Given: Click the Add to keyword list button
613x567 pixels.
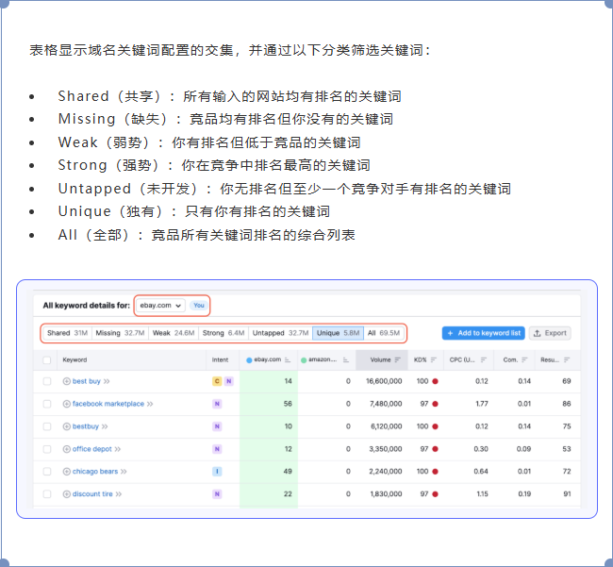Looking at the screenshot, I should tap(483, 333).
